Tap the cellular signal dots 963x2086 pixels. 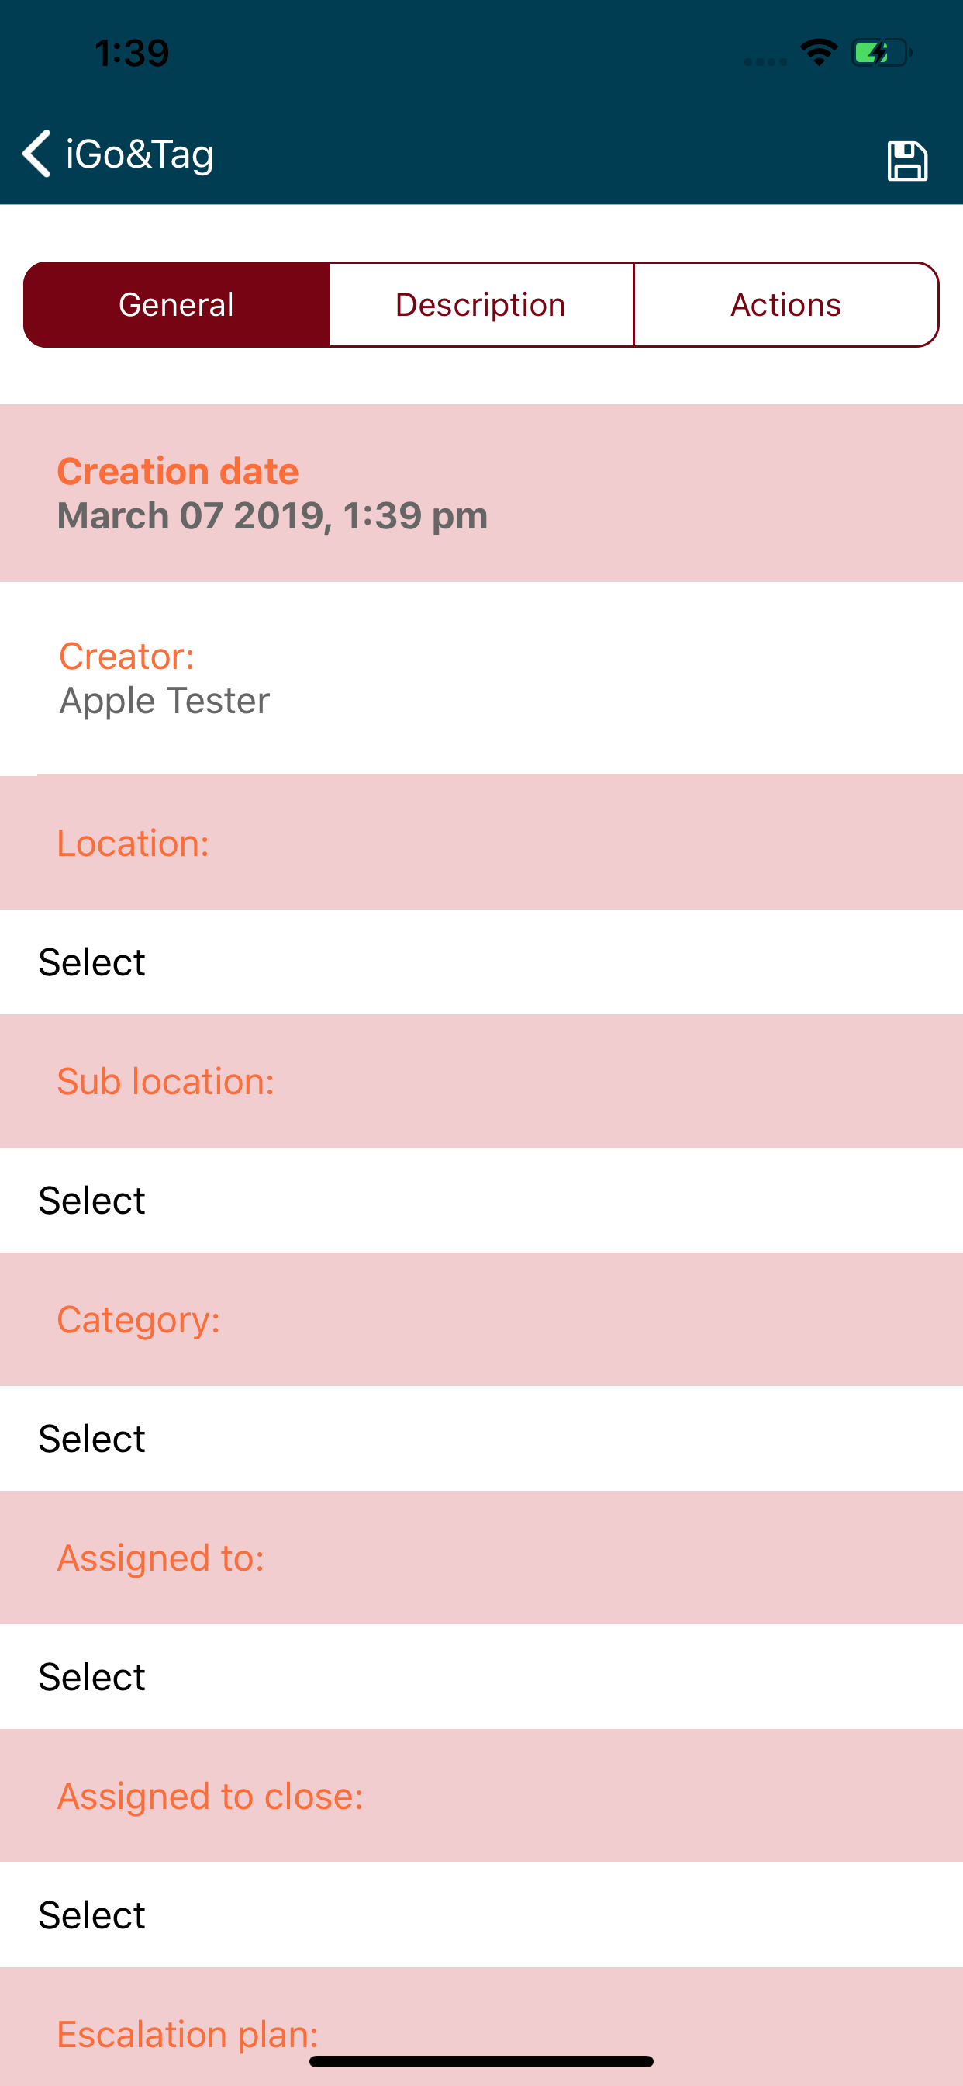[765, 61]
